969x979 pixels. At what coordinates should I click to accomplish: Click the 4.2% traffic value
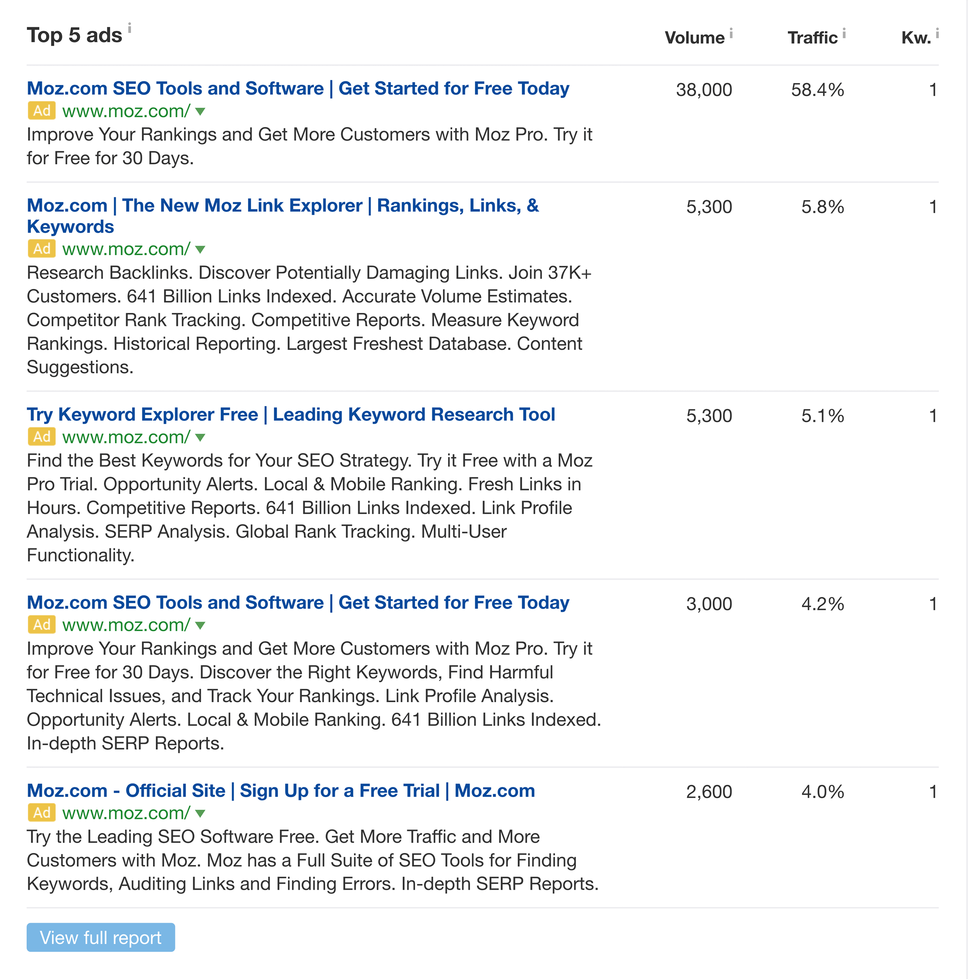point(822,604)
